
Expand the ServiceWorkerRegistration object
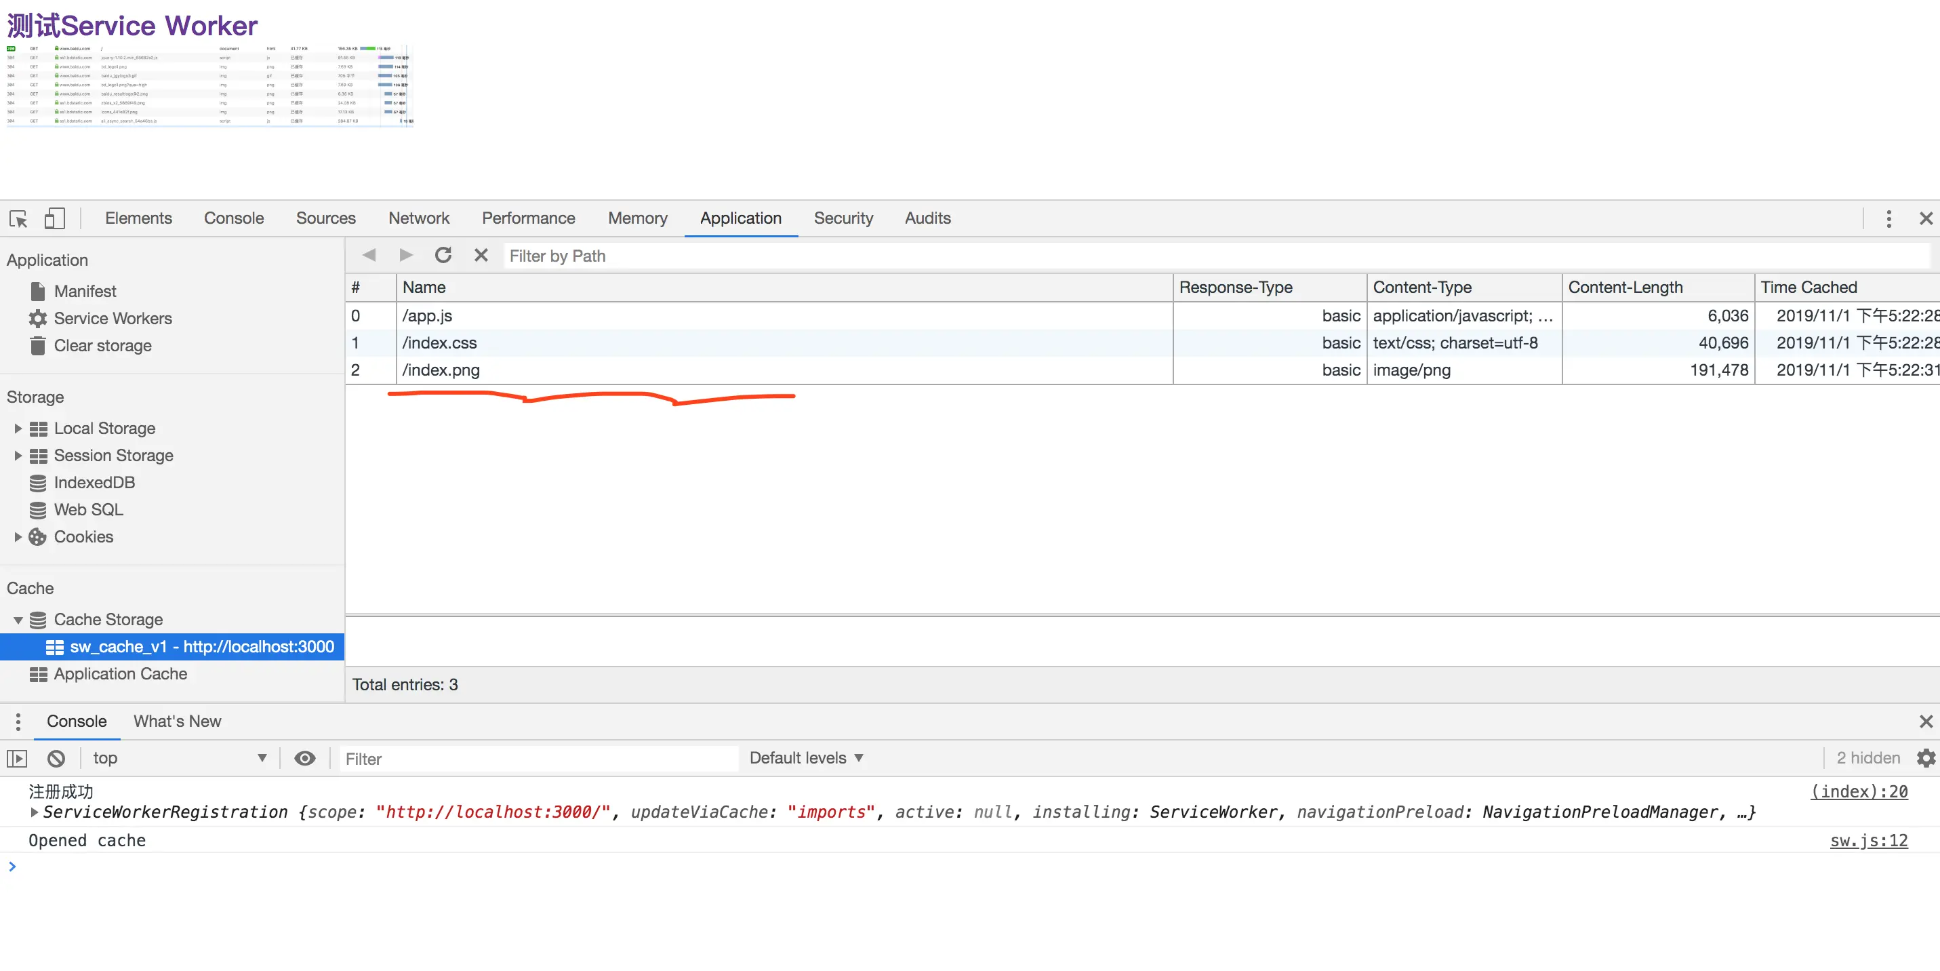pos(34,812)
